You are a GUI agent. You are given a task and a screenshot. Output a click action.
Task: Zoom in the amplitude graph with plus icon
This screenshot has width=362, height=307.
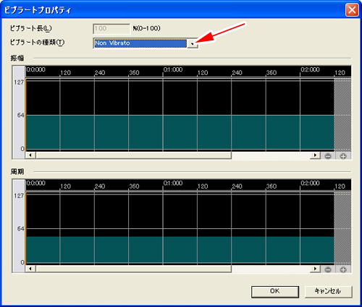[x=343, y=156]
